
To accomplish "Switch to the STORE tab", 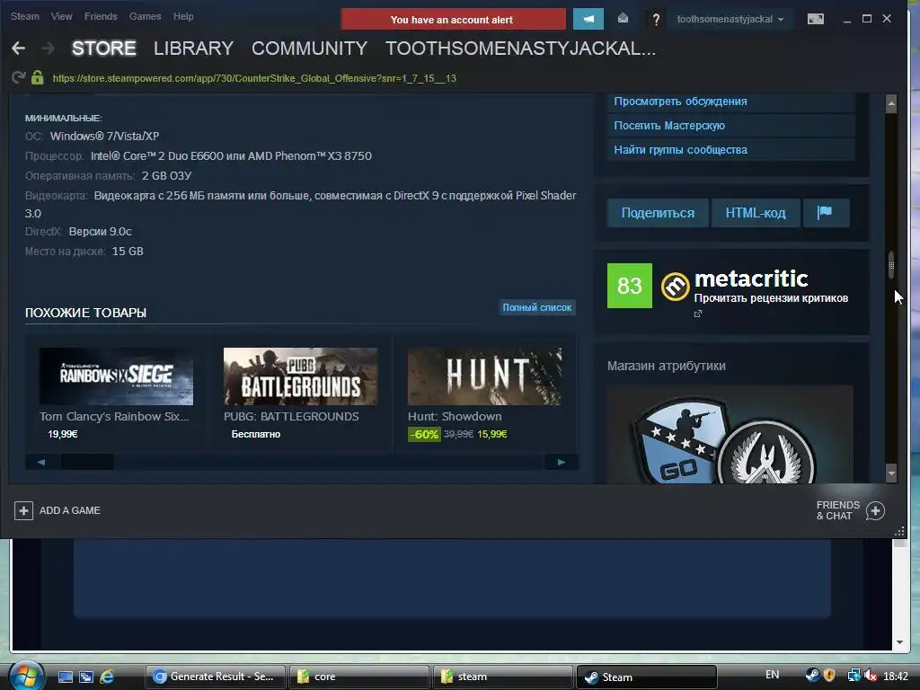I will pos(104,49).
